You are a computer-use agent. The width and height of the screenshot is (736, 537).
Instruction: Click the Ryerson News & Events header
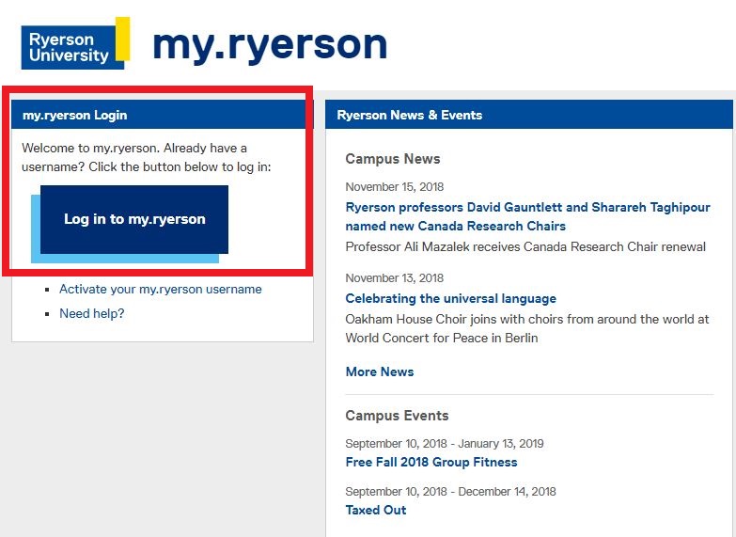coord(409,115)
